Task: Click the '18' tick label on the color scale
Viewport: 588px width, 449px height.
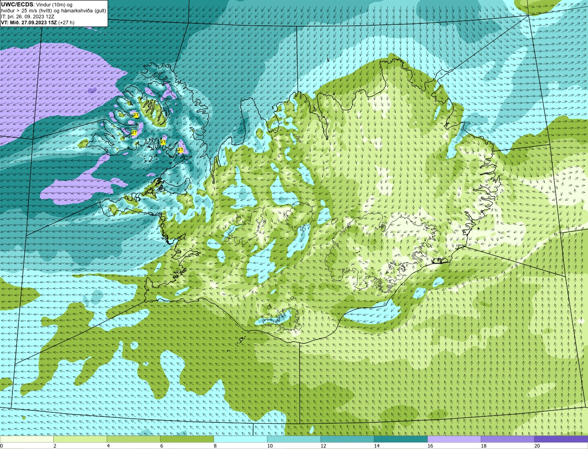Action: [484, 446]
